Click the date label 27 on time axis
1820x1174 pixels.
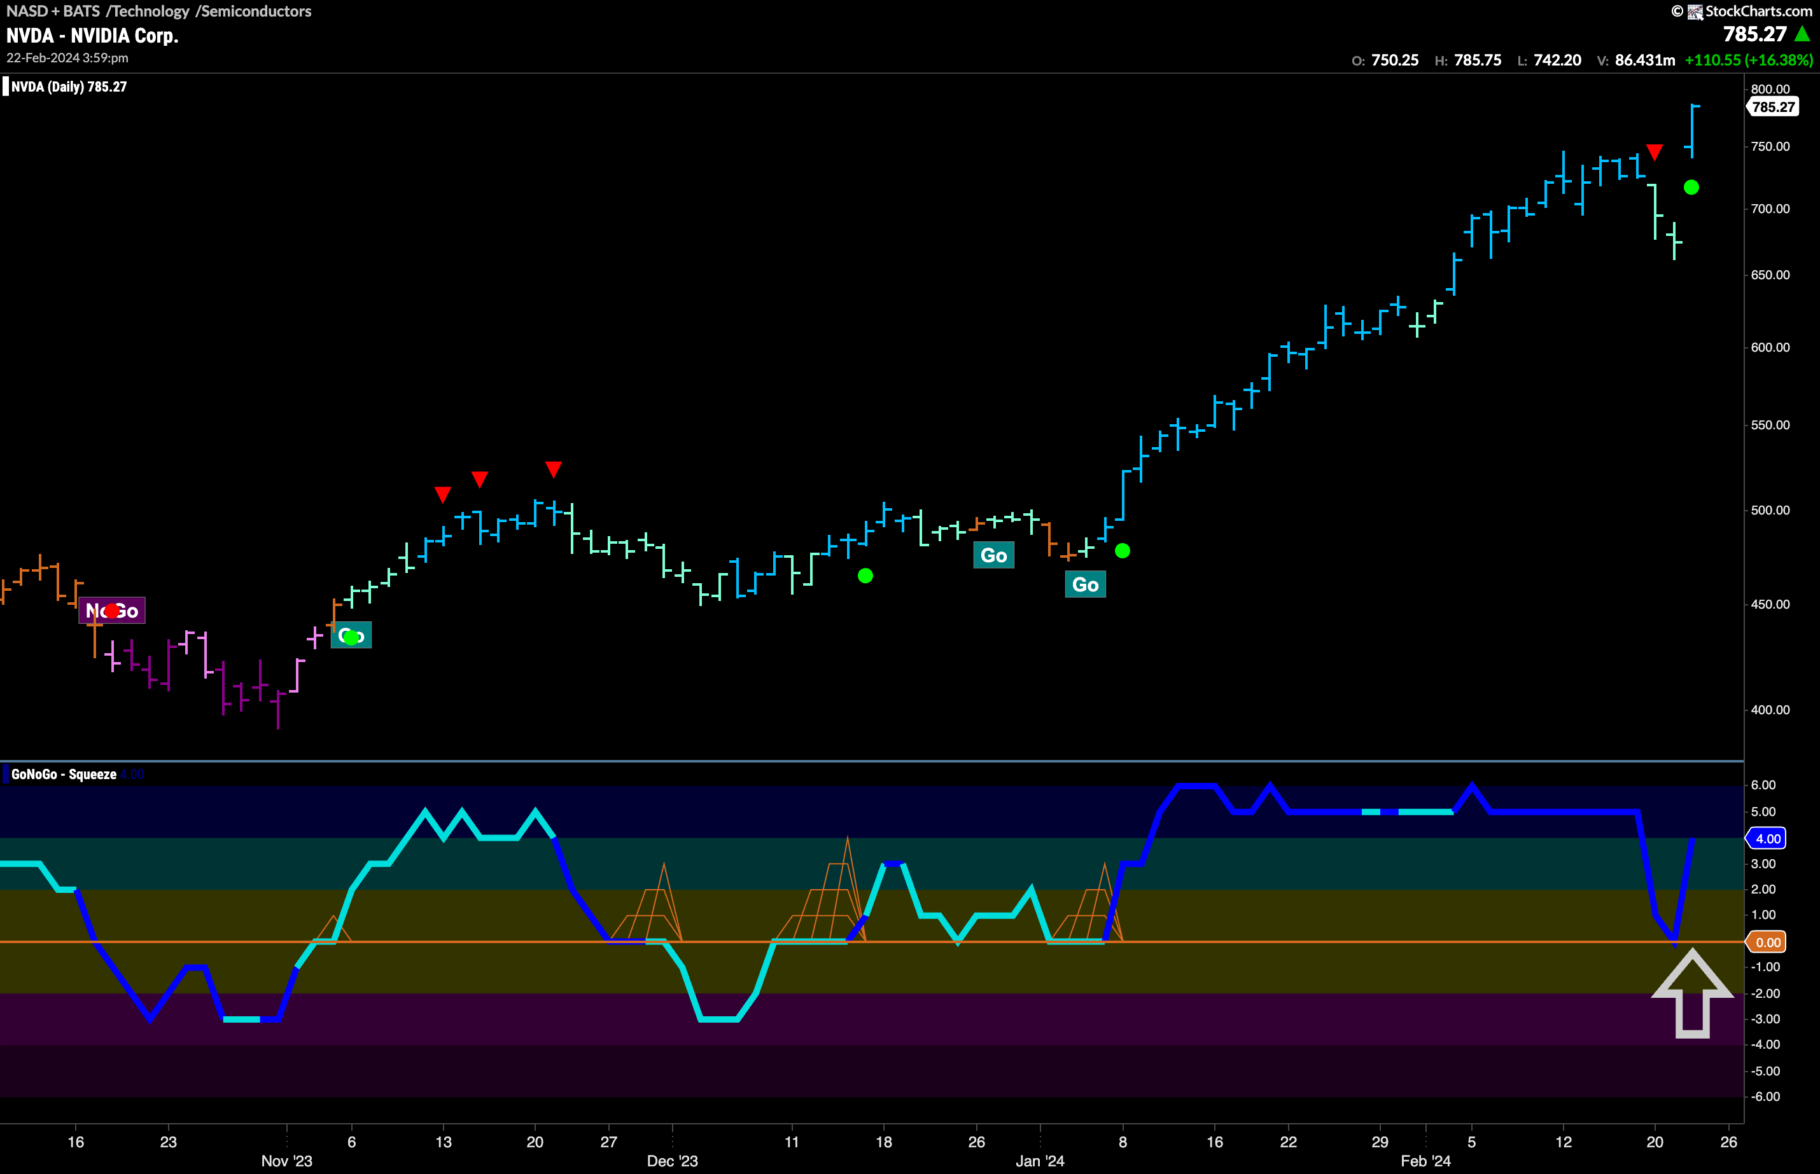(x=609, y=1142)
